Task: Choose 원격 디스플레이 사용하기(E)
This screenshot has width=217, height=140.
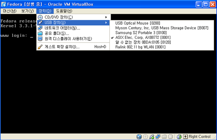Action: tap(73, 39)
